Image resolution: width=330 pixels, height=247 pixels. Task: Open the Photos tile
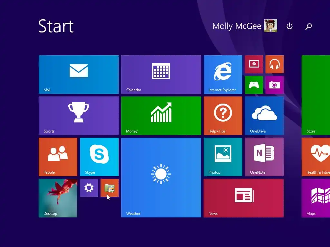[223, 157]
